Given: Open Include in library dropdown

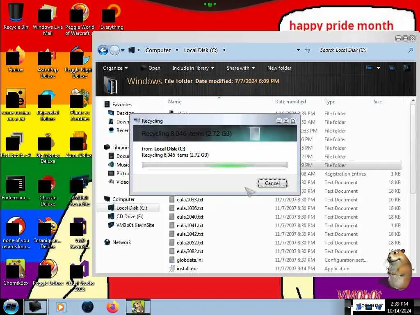Looking at the screenshot, I should (193, 68).
